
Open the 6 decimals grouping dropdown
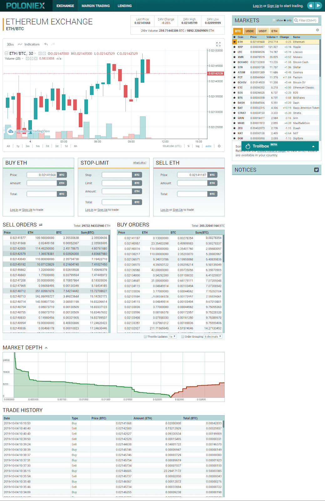213,337
